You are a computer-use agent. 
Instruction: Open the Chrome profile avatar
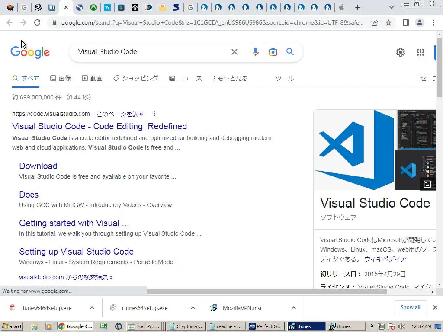pos(420,22)
